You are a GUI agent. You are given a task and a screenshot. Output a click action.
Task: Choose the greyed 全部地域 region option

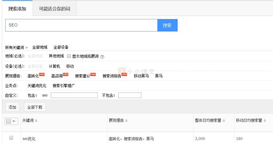point(35,56)
